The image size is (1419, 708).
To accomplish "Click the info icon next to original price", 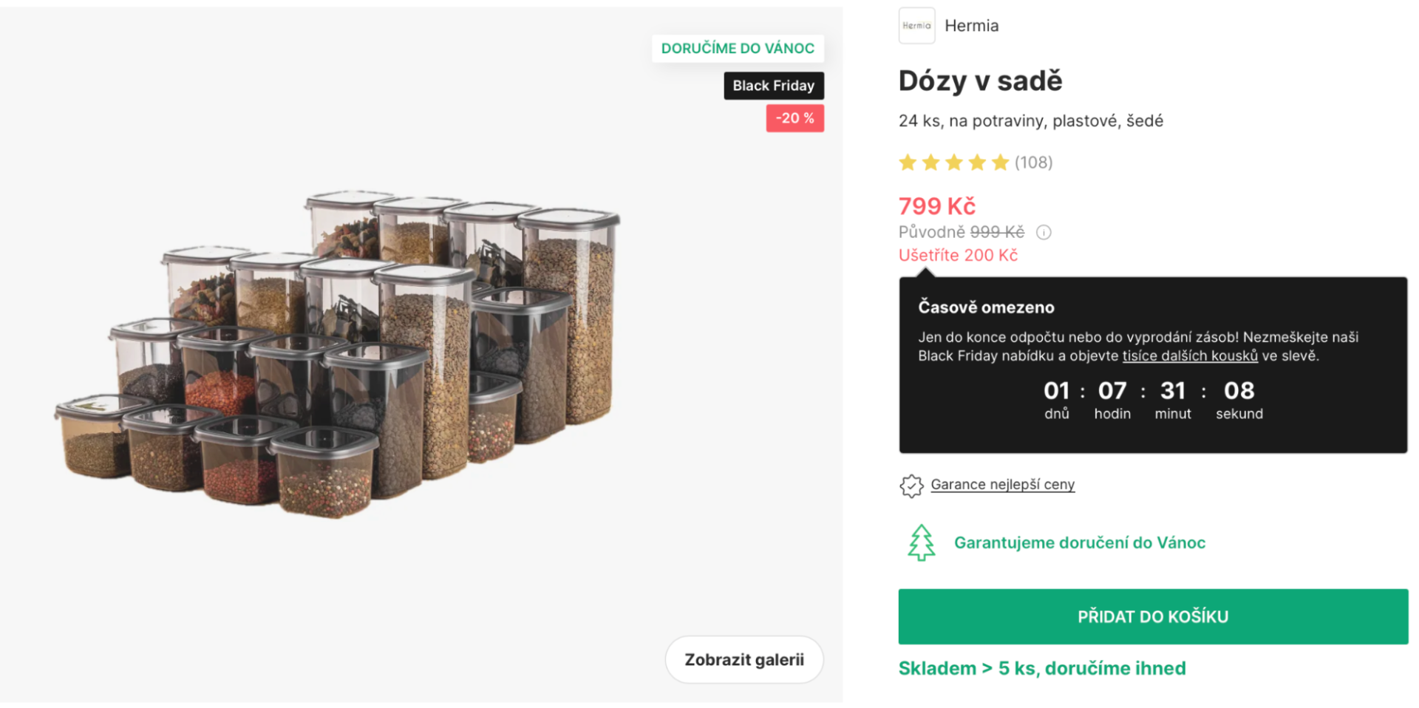I will [1044, 233].
